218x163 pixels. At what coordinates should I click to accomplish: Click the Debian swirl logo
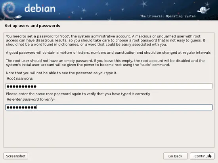coord(9,9)
